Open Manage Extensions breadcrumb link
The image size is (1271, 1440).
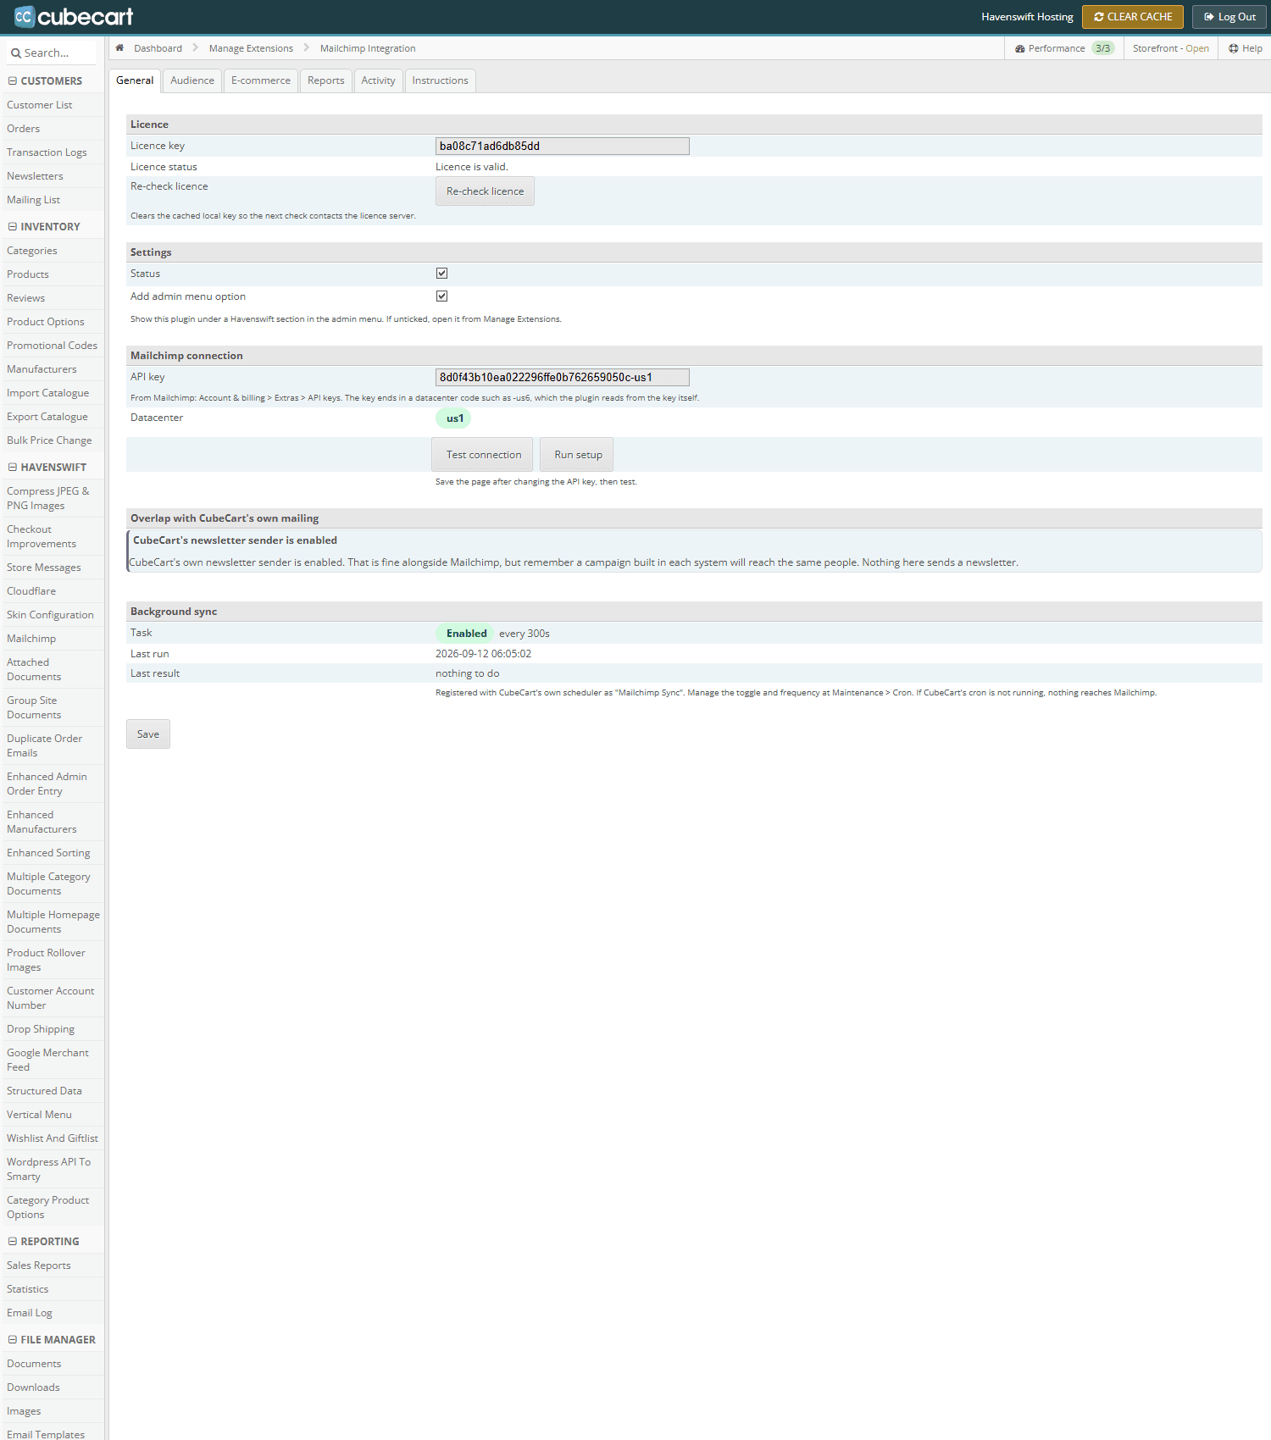251,48
